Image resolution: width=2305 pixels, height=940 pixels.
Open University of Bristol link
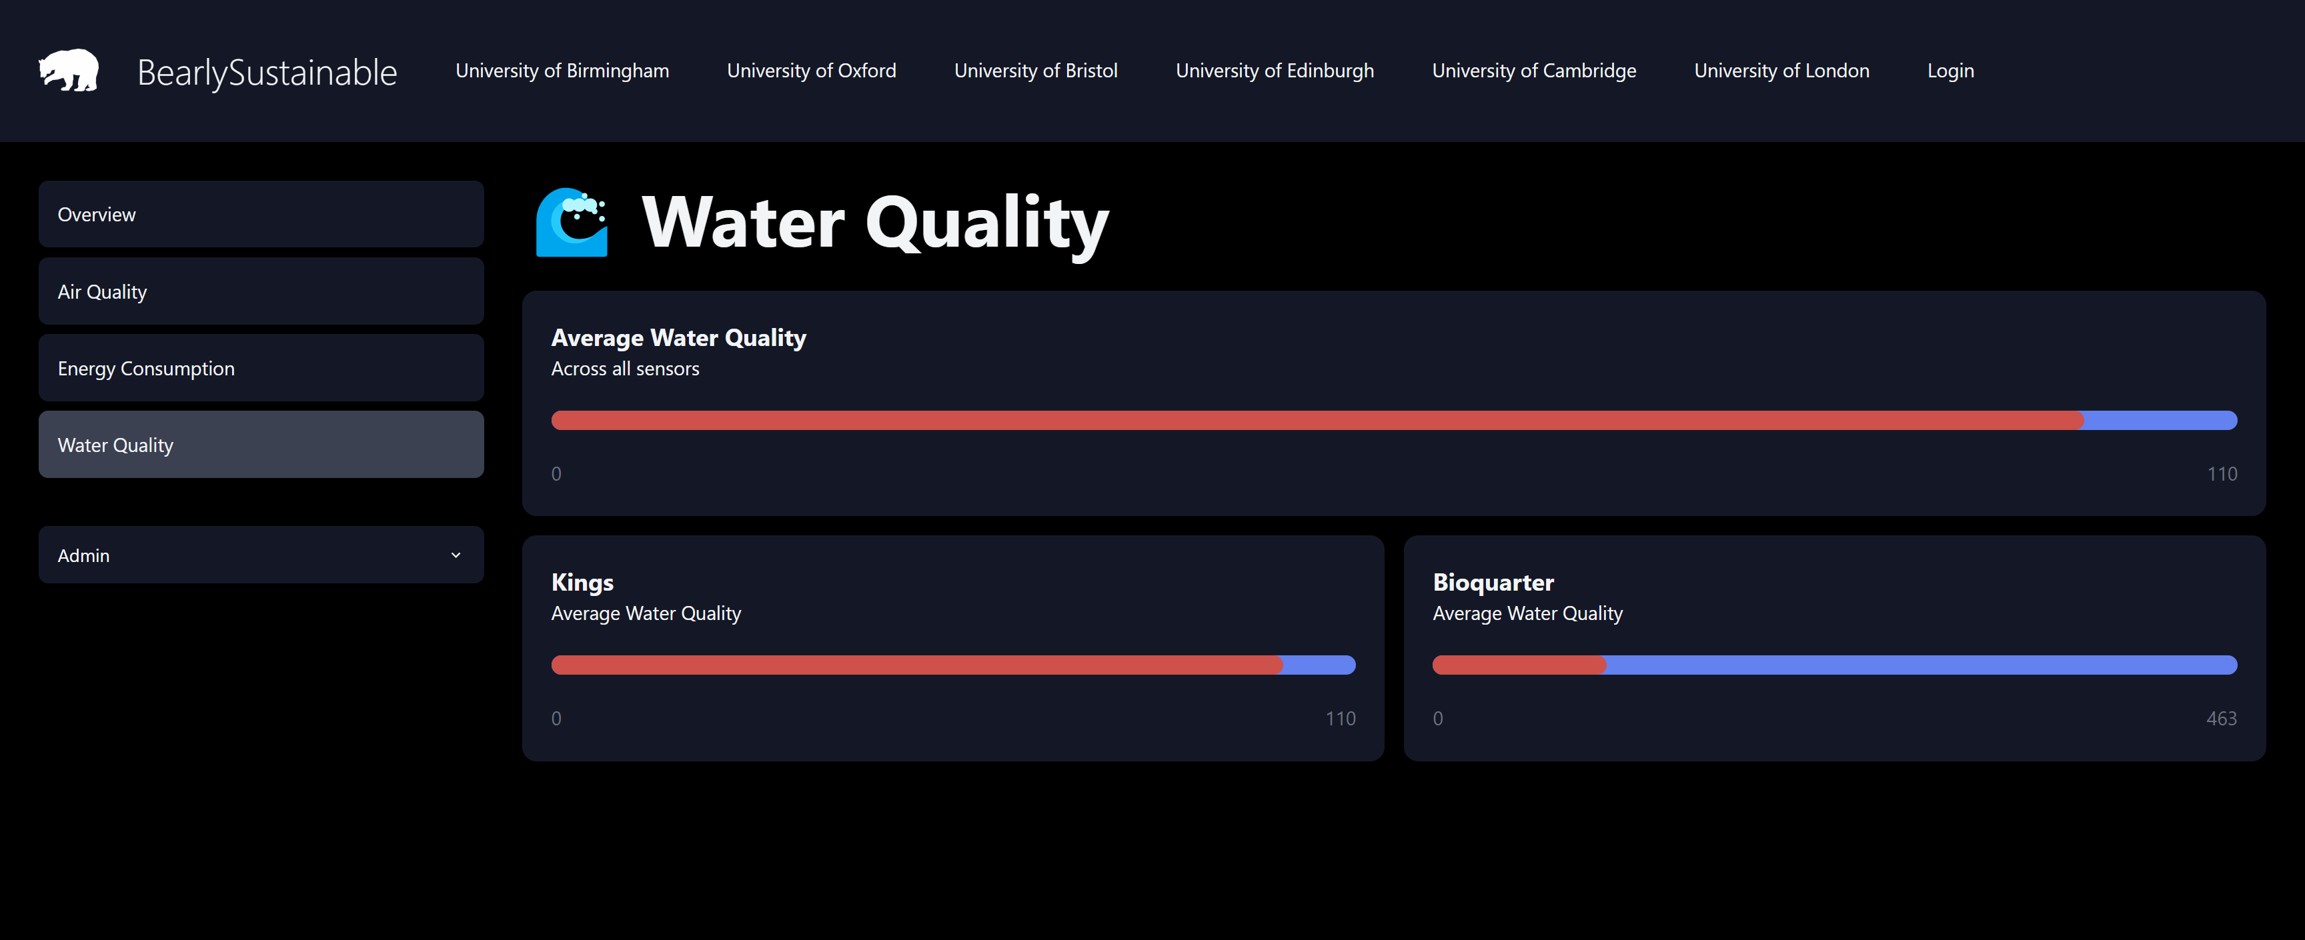coord(1035,71)
